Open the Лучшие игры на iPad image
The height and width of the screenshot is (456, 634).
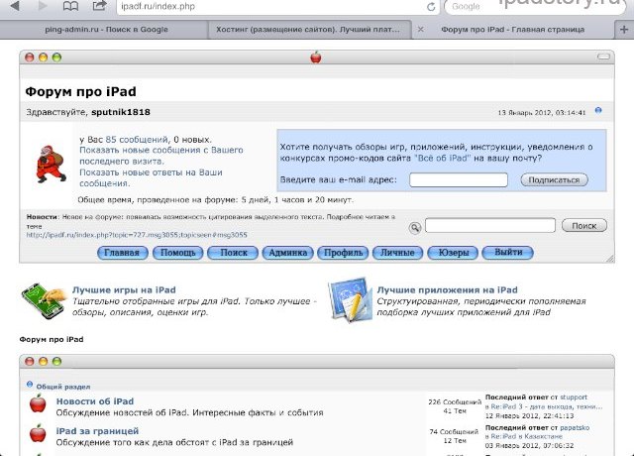pyautogui.click(x=44, y=300)
